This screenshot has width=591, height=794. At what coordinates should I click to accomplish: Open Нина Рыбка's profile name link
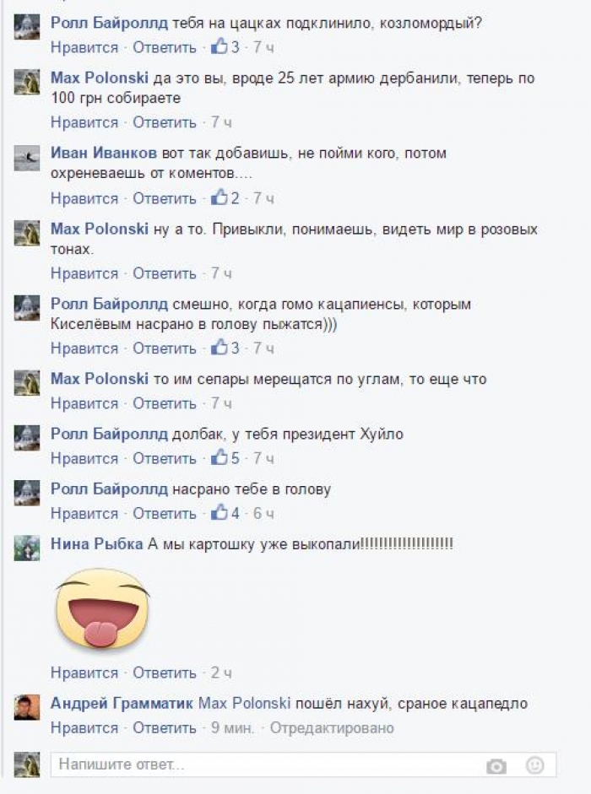coord(97,544)
